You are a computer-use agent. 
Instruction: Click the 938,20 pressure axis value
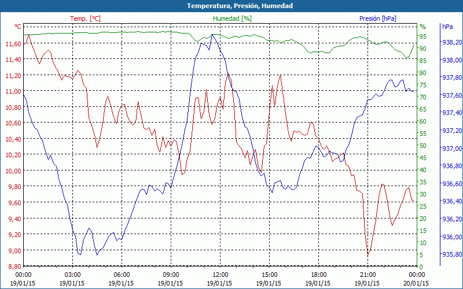pos(452,42)
